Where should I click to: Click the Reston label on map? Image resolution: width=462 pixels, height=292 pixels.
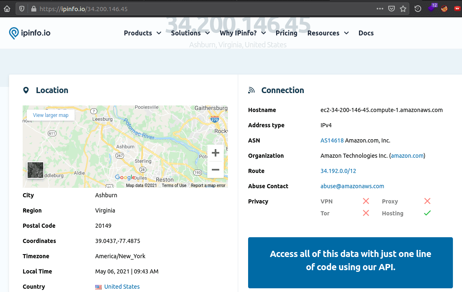[x=165, y=180]
